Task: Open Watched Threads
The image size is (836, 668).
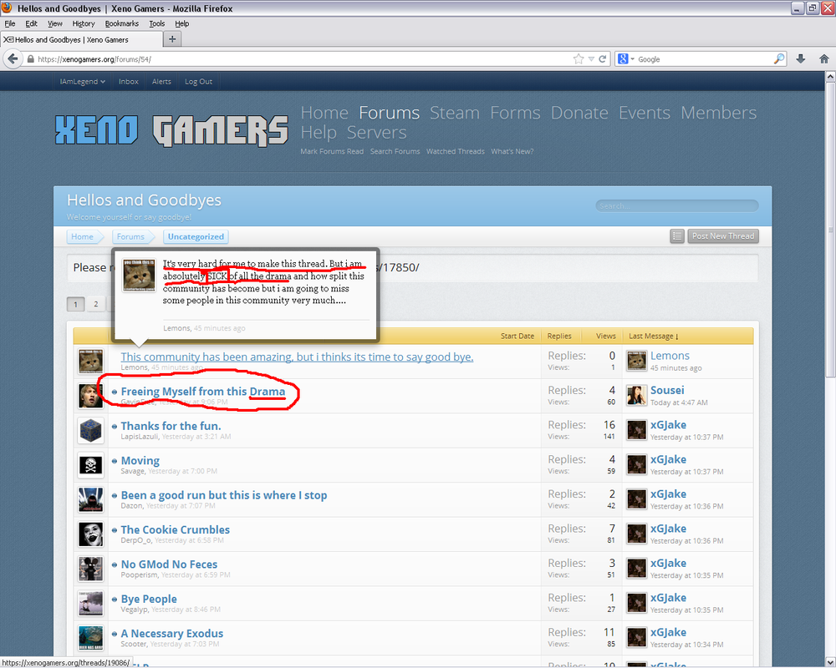Action: 456,151
